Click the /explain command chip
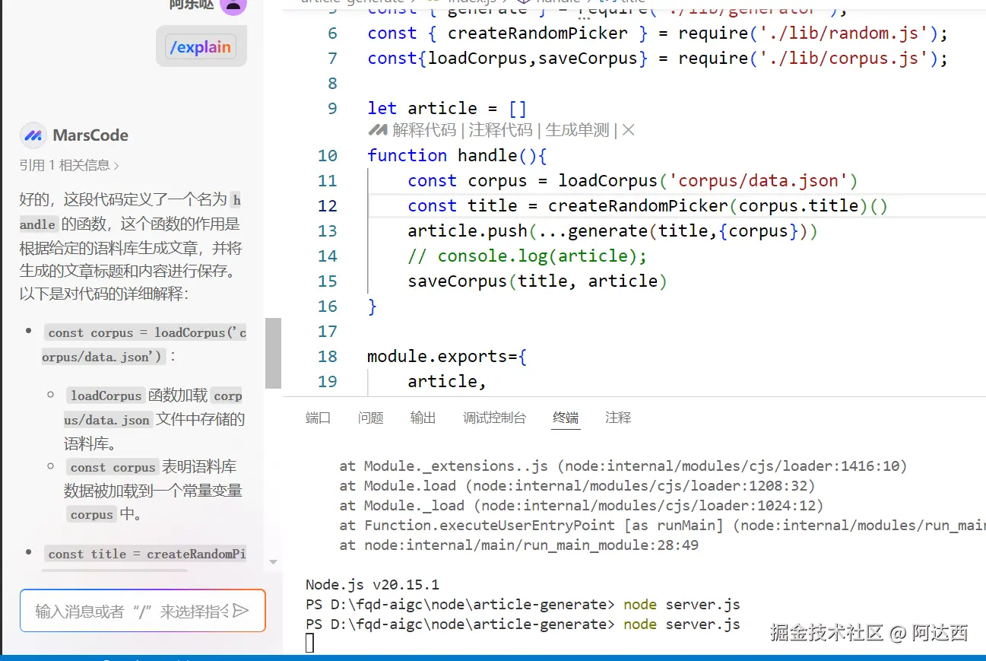 pyautogui.click(x=201, y=47)
